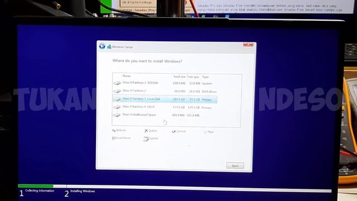Select Drive 0 Partition 1: SYSTEM
Image resolution: width=357 pixels, height=201 pixels.
165,83
